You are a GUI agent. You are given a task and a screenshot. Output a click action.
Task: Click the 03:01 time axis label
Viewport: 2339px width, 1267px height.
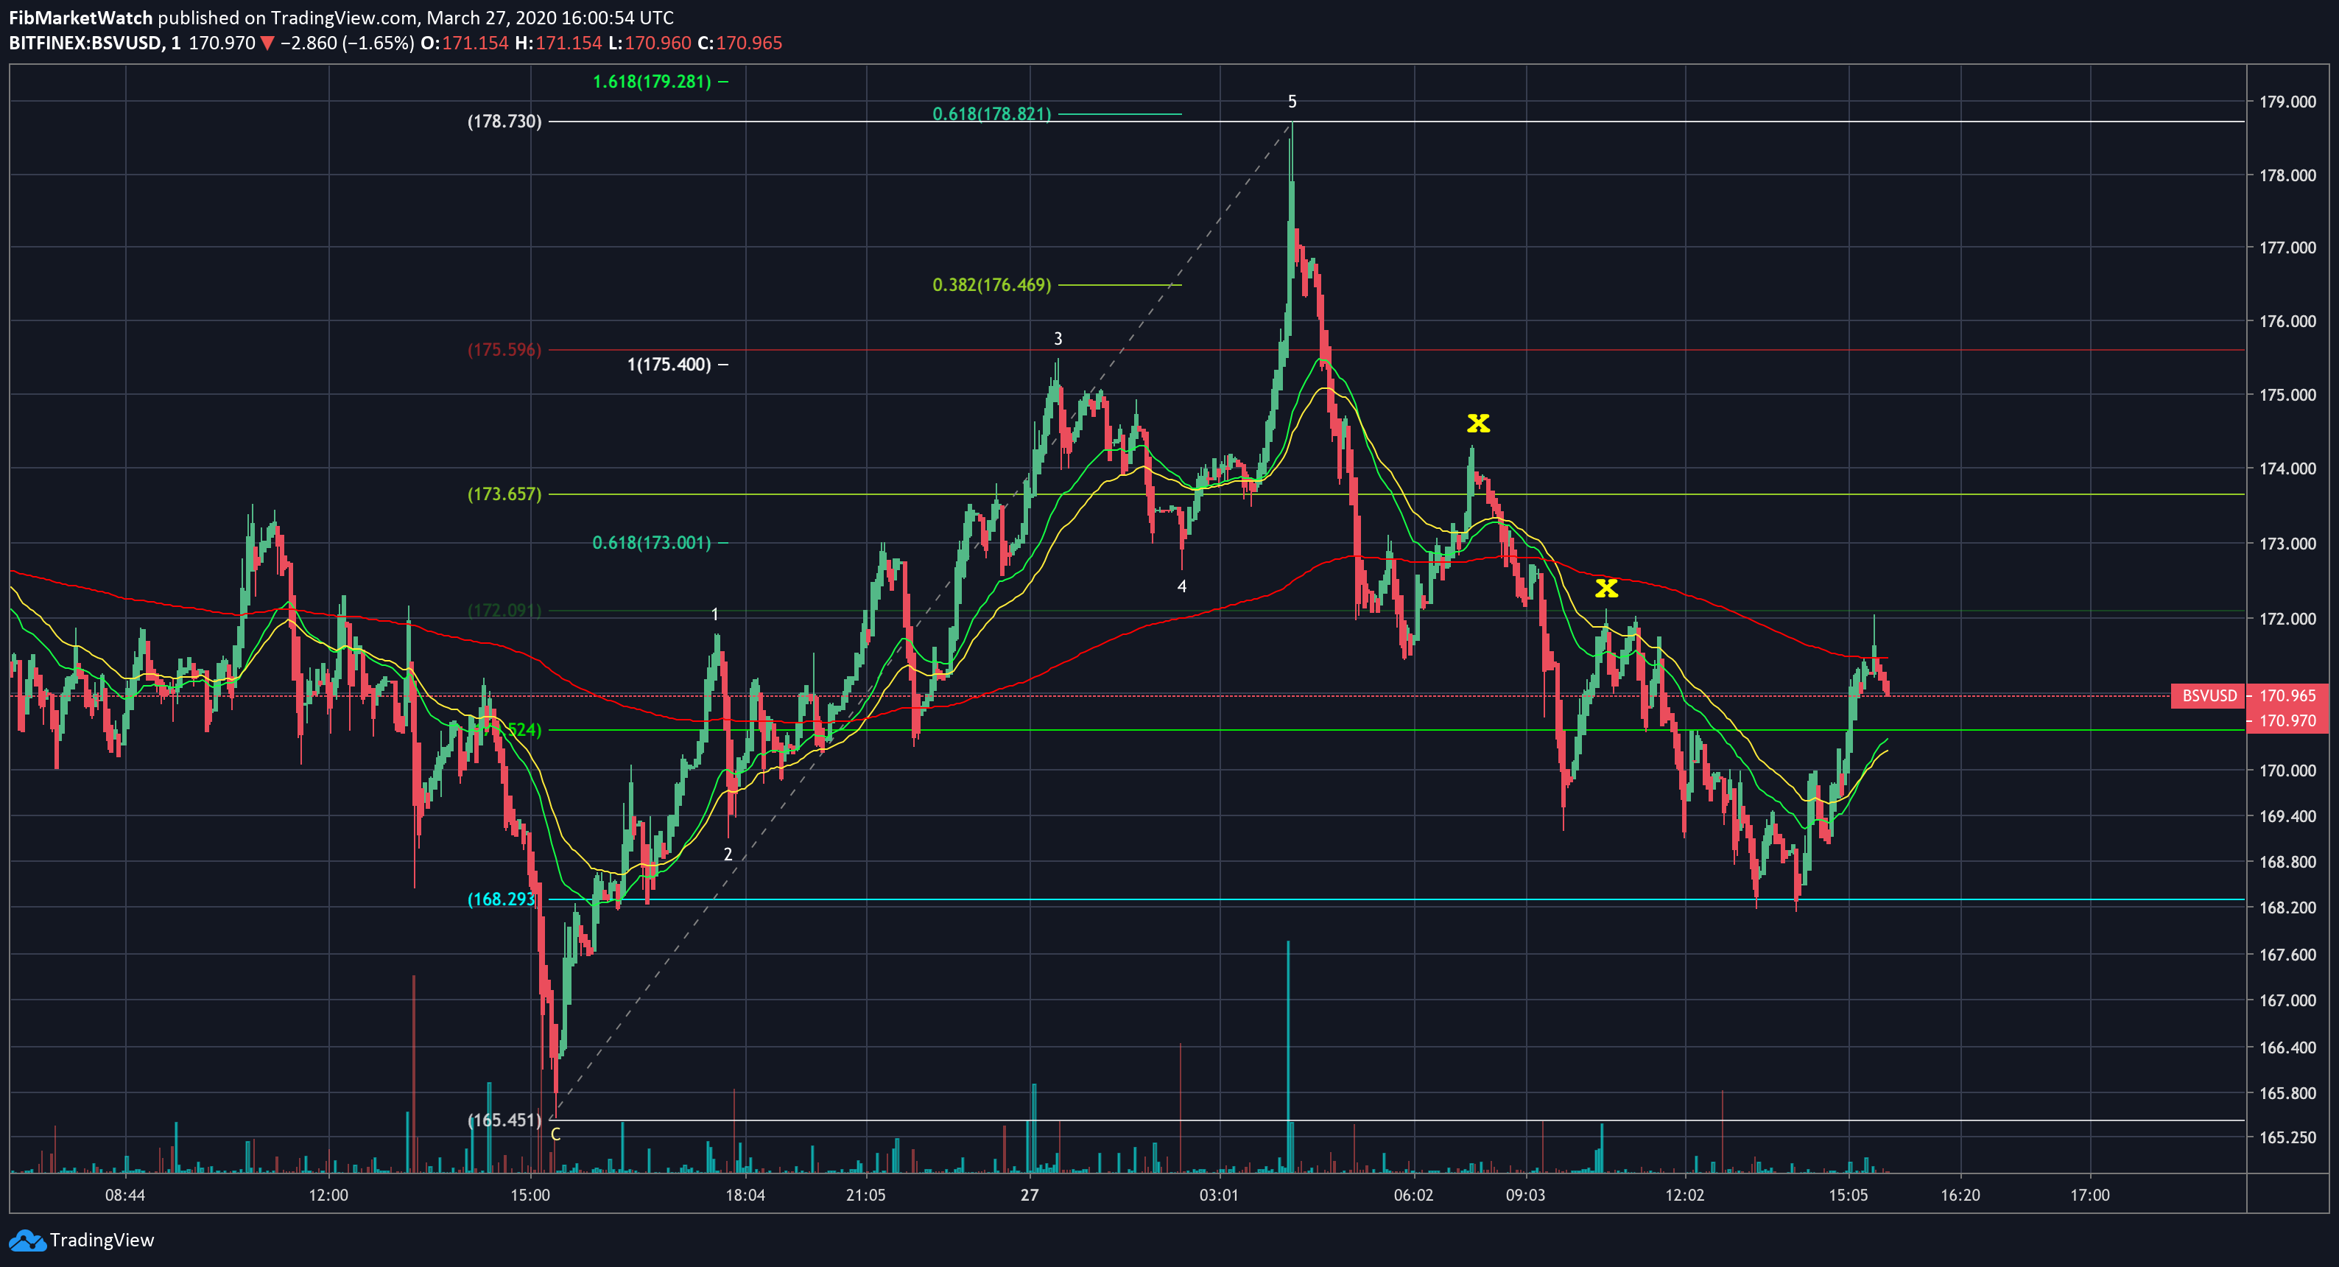[x=1219, y=1196]
